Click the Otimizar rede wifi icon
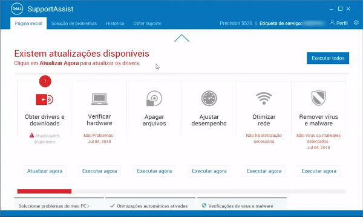Screen dimensions: 363x217 264,98
